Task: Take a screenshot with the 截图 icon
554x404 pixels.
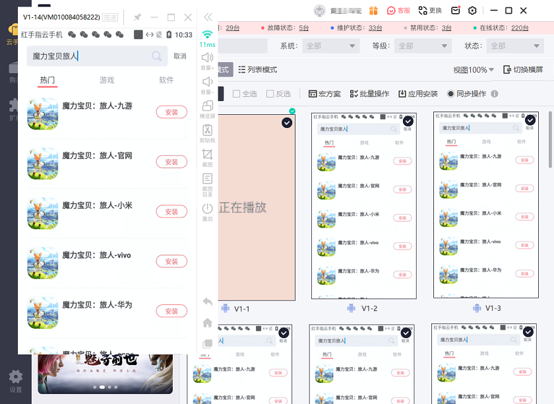Action: click(207, 154)
